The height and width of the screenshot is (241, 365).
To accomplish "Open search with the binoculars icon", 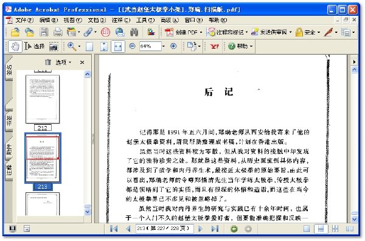I will coord(134,32).
